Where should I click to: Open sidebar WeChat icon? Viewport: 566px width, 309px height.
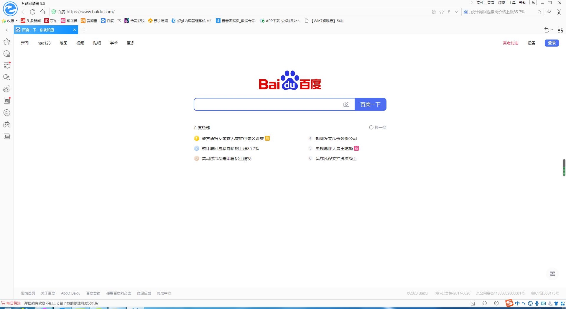[x=7, y=77]
